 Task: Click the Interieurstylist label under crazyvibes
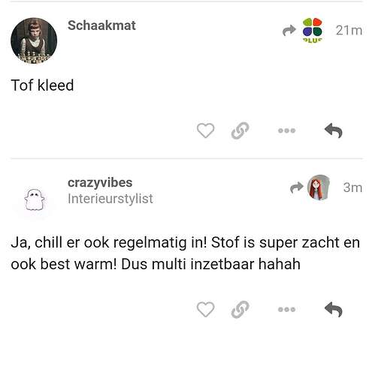[x=110, y=199]
